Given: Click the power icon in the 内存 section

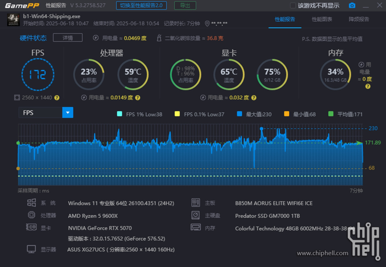Looking at the screenshot, I should [361, 65].
